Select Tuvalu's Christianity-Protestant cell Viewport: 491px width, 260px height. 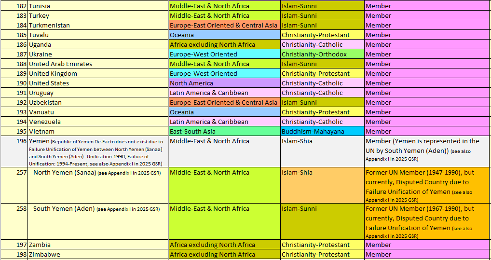point(323,35)
